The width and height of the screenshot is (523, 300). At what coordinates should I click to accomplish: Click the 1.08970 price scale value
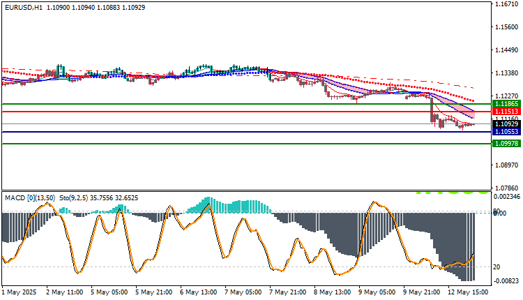(x=507, y=165)
